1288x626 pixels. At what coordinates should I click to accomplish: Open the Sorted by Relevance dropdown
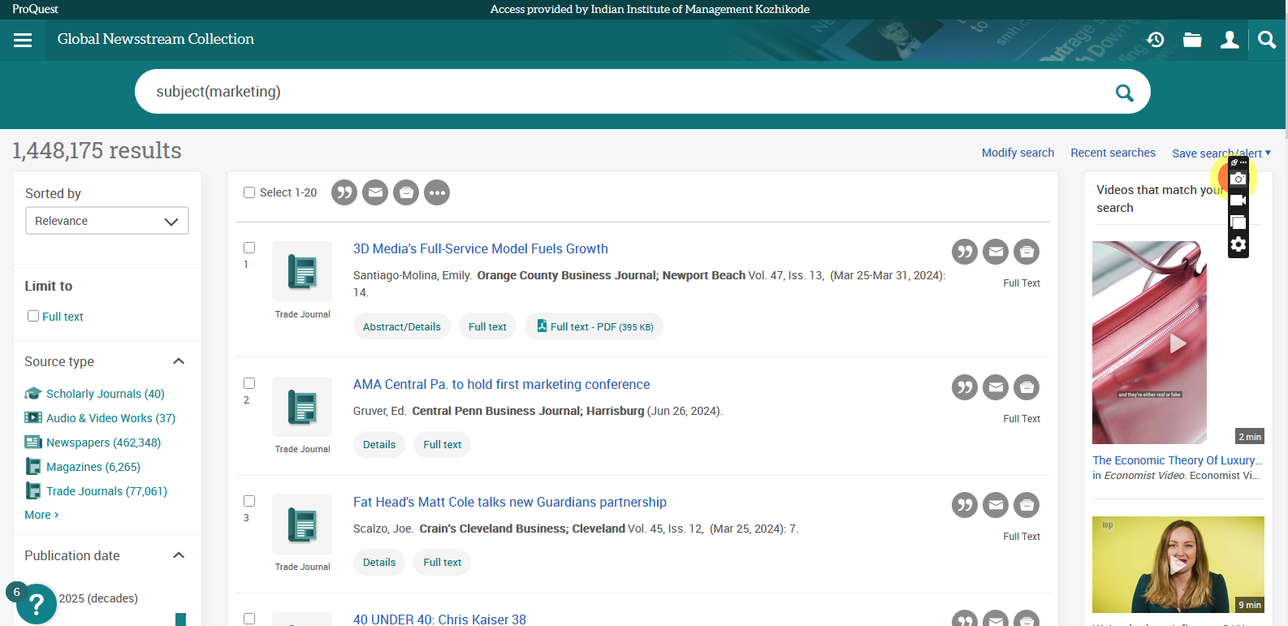point(106,221)
